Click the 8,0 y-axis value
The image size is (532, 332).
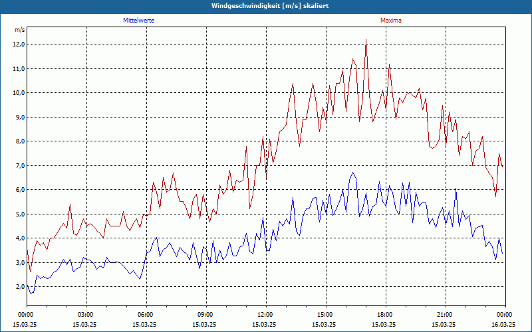point(21,141)
